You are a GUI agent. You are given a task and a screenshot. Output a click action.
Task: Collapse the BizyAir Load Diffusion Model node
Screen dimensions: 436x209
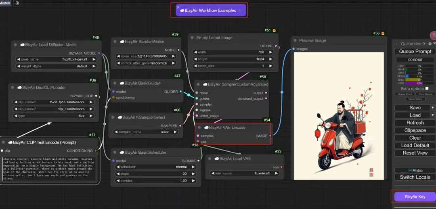point(16,45)
